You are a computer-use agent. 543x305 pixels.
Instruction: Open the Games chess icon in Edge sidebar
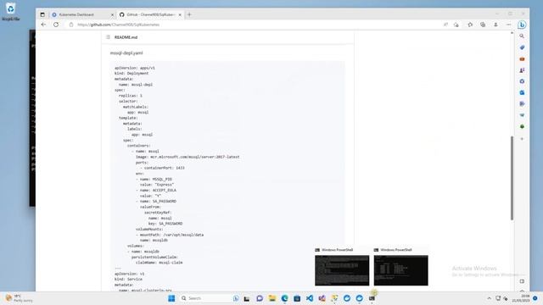pyautogui.click(x=522, y=69)
